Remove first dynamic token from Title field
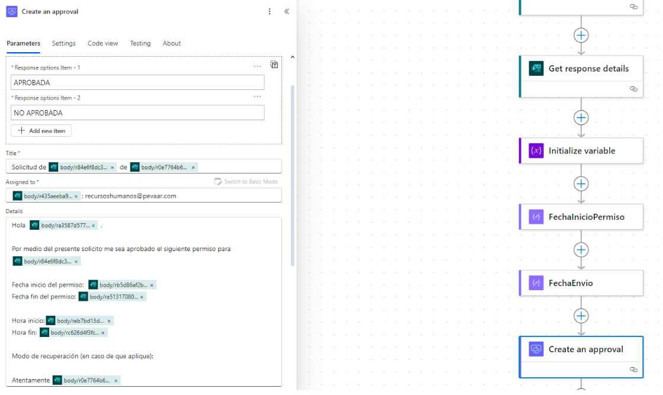The height and width of the screenshot is (395, 663). (113, 168)
